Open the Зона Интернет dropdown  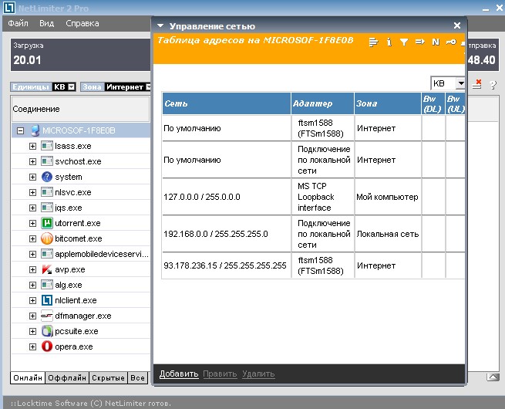(148, 86)
